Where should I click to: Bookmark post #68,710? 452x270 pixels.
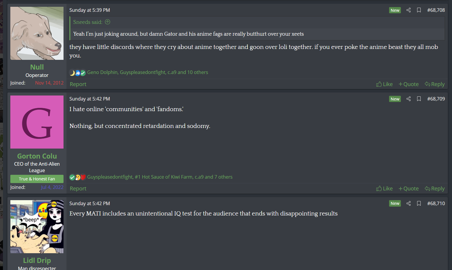(419, 203)
